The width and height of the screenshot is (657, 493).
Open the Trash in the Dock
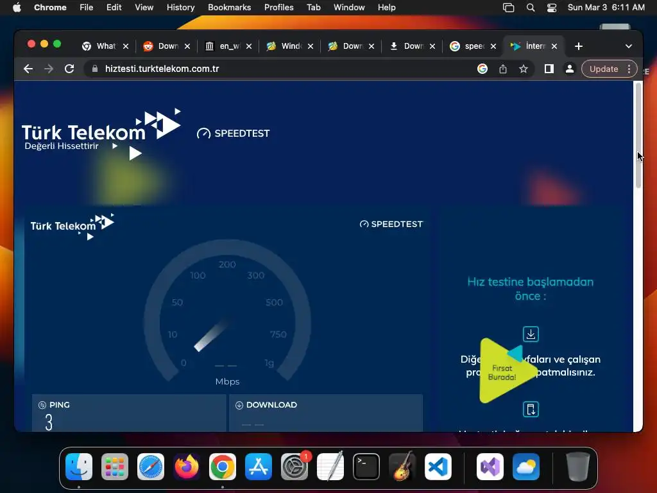[578, 467]
